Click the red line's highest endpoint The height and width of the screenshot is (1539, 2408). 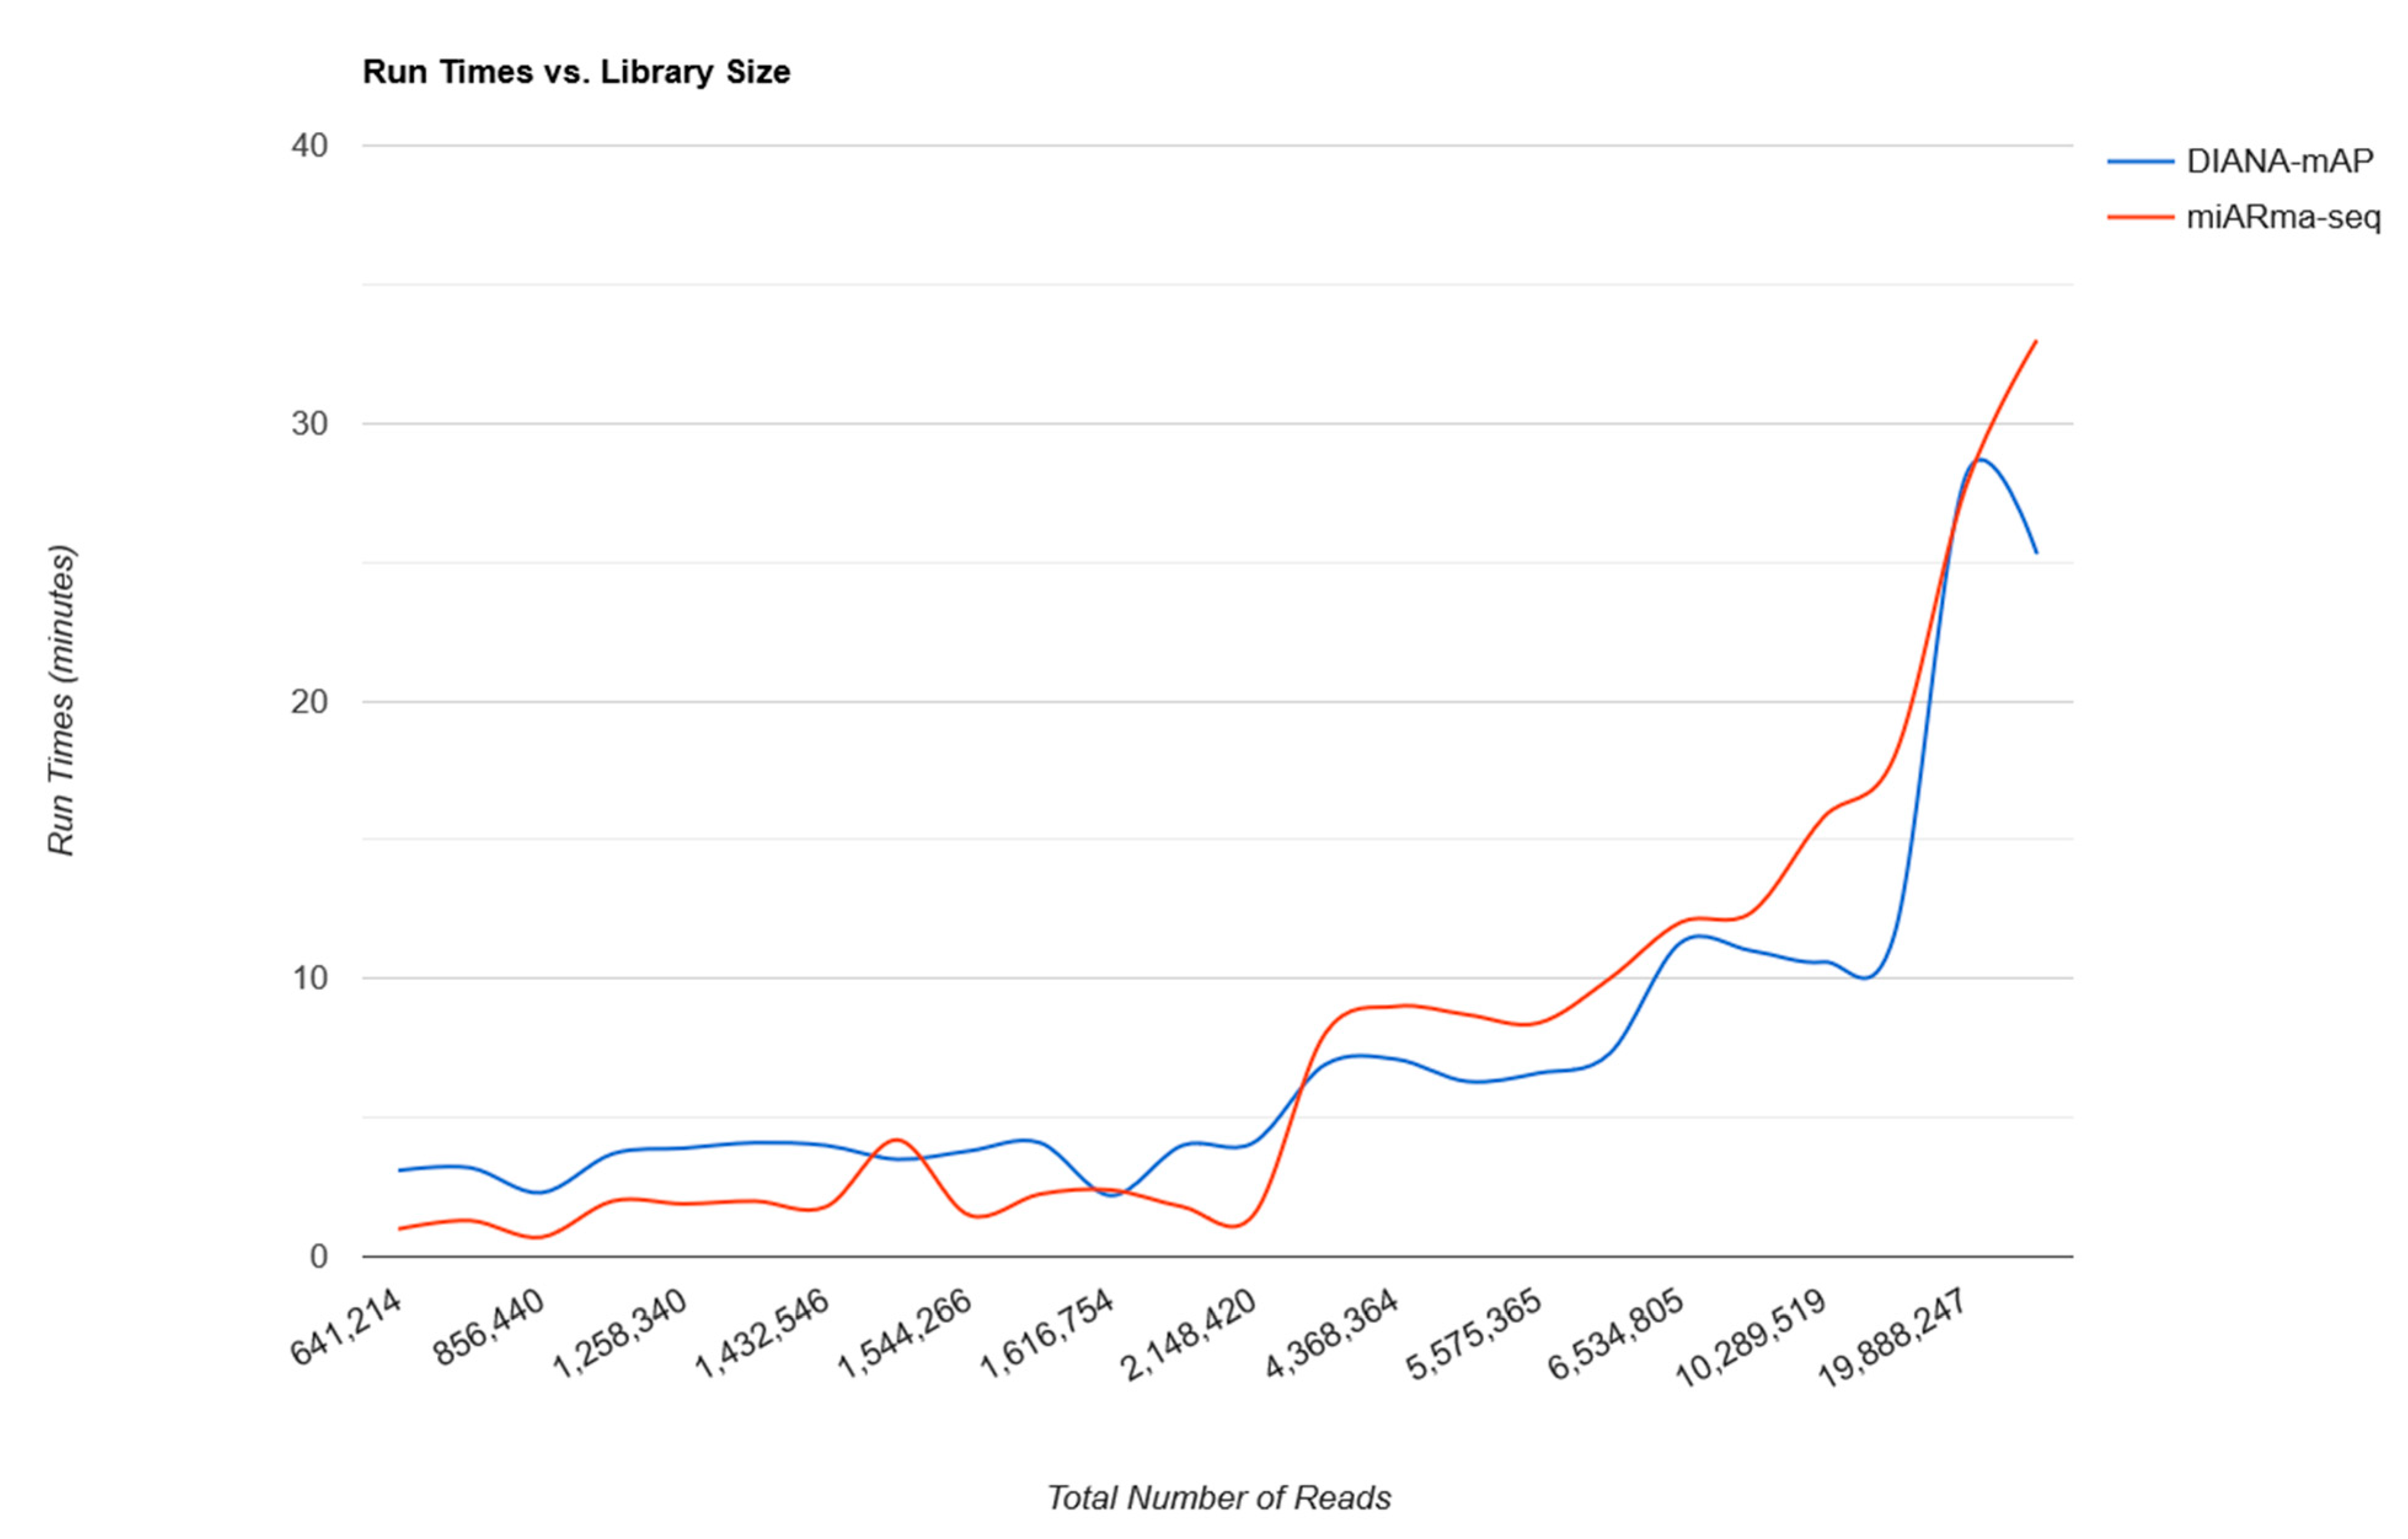(x=2036, y=341)
